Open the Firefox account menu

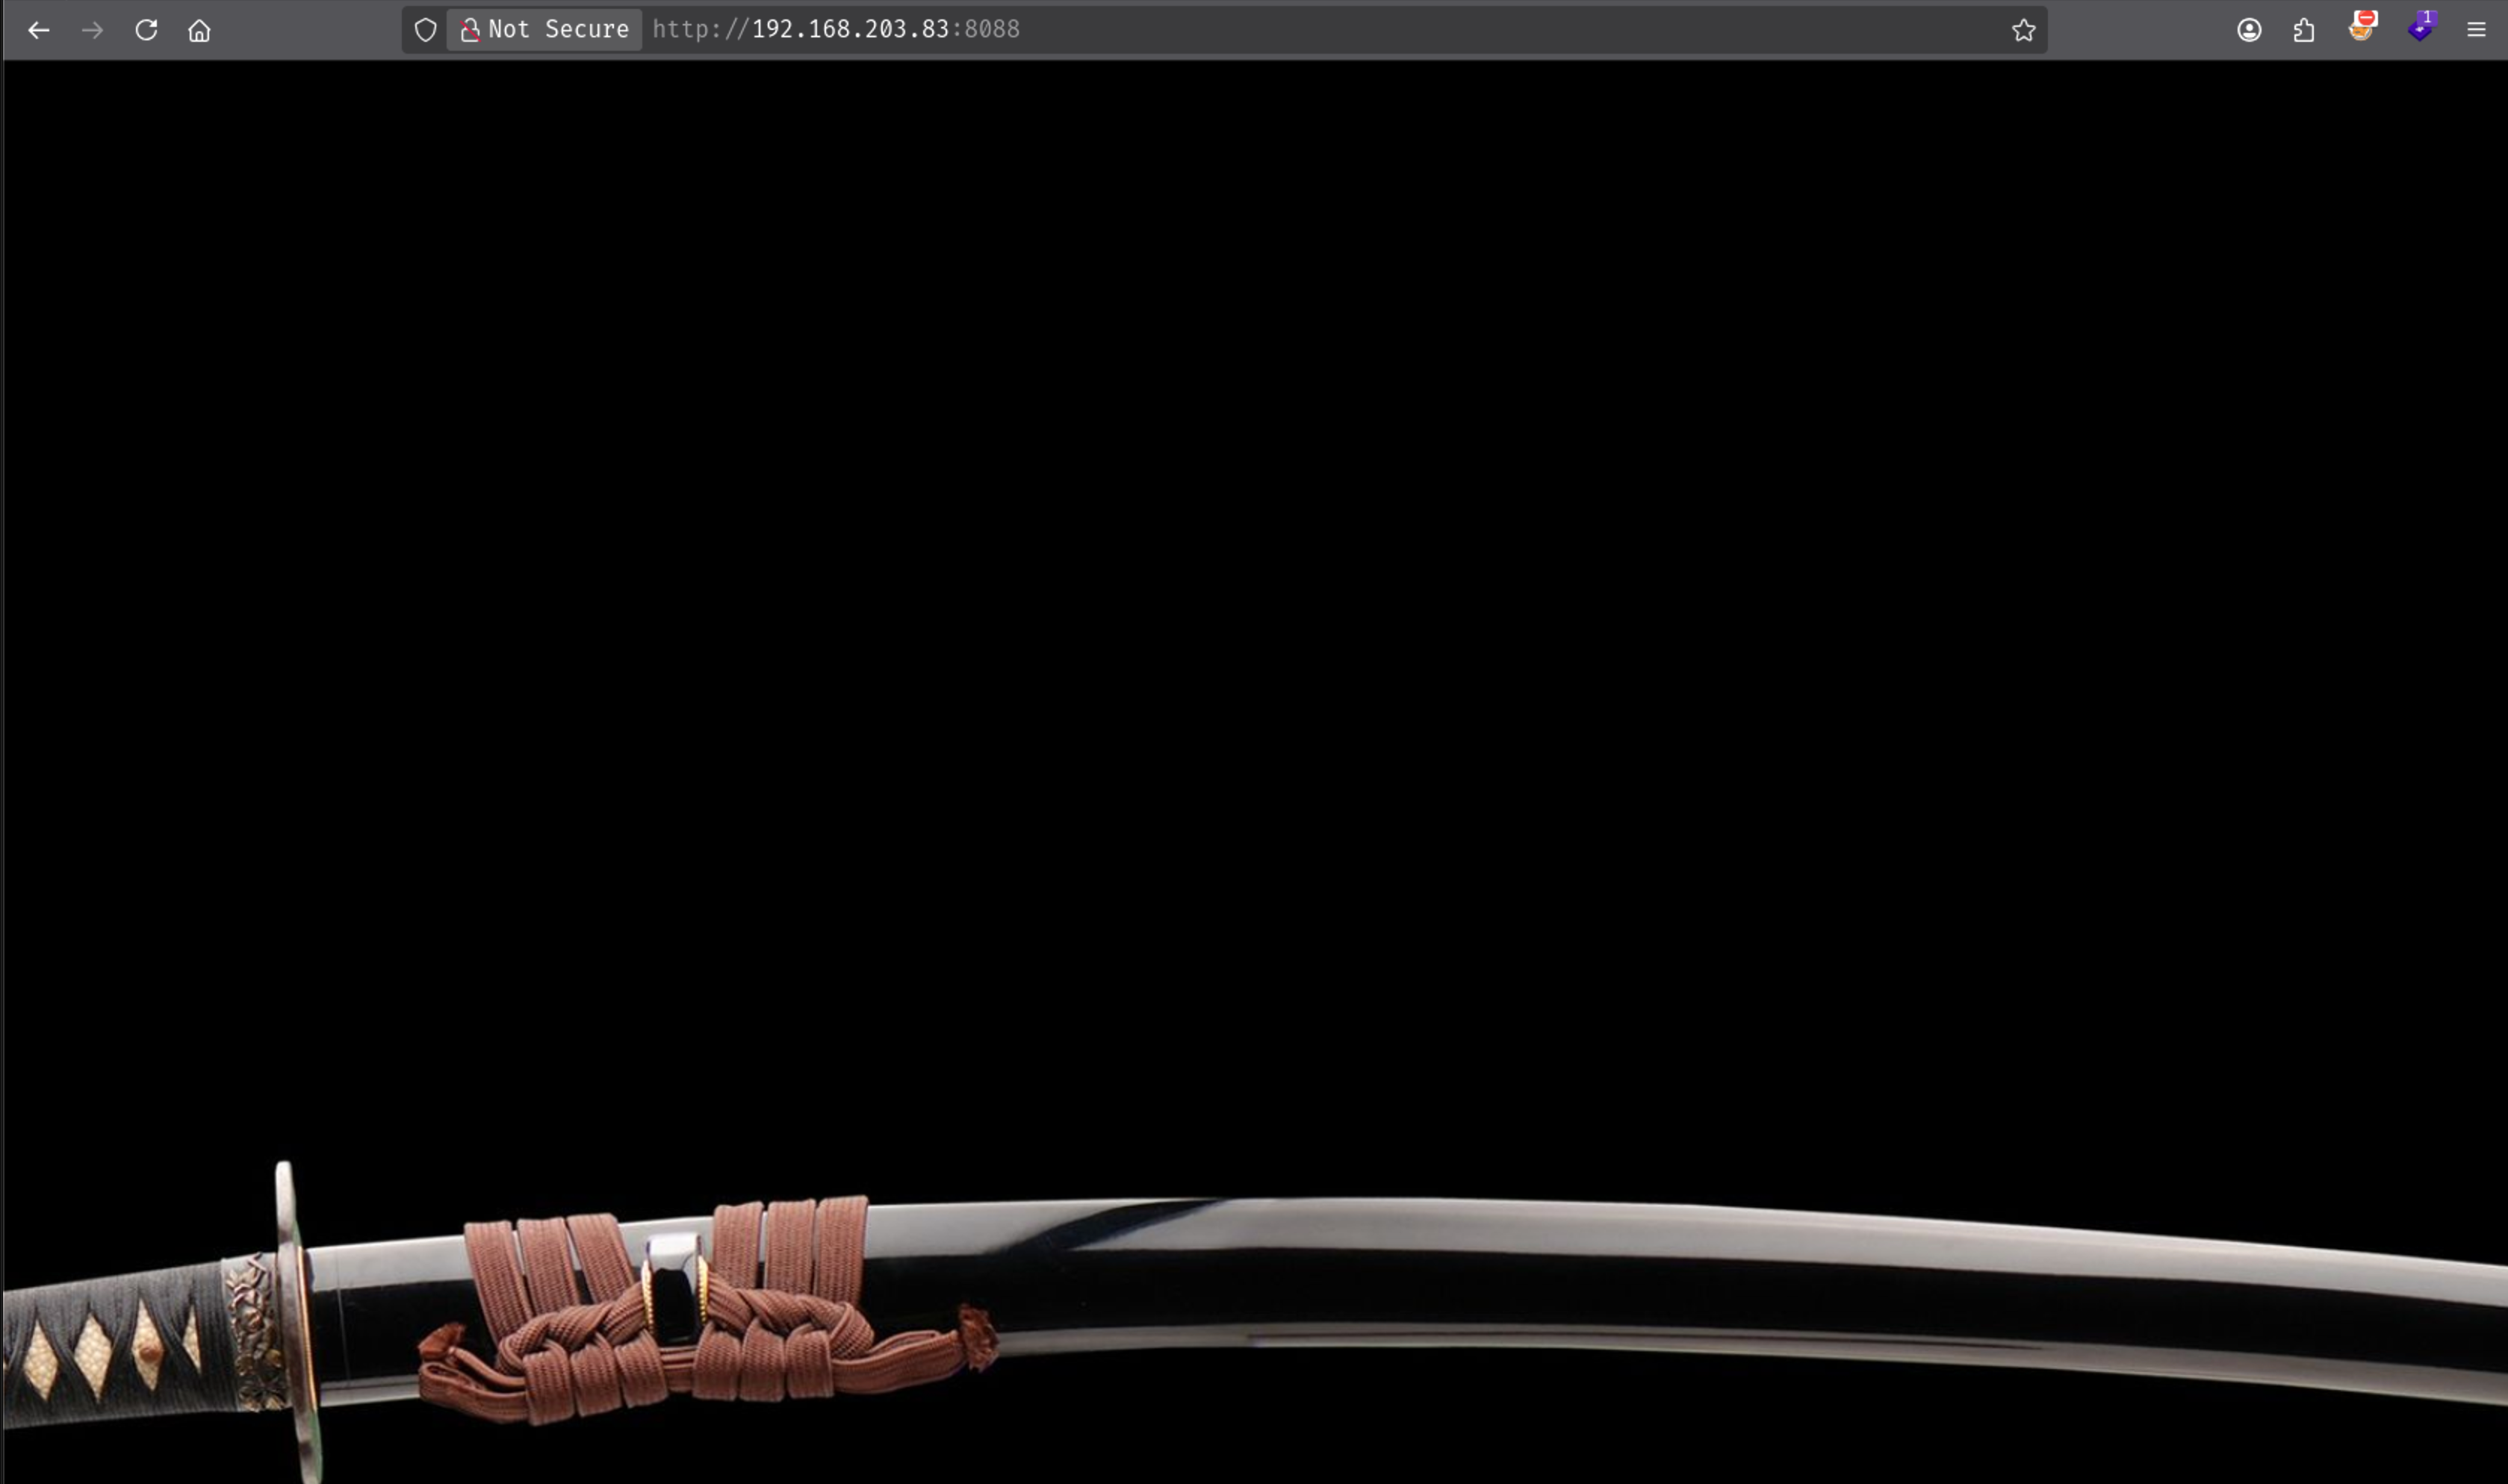(2249, 30)
